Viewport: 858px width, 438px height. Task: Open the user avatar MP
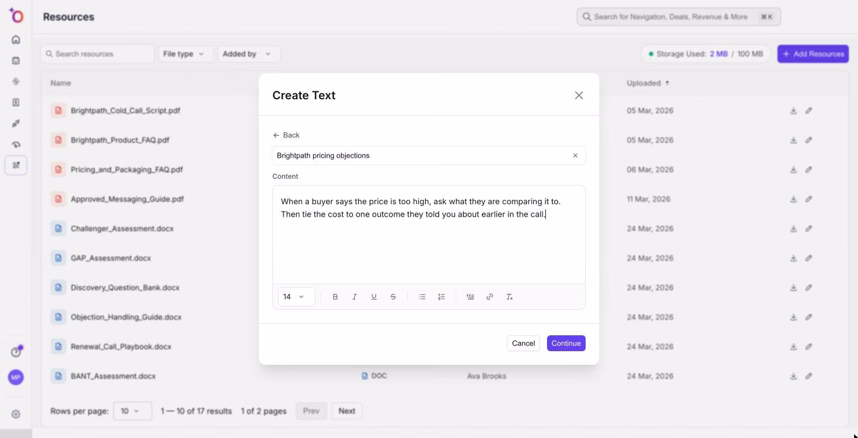[x=16, y=377]
